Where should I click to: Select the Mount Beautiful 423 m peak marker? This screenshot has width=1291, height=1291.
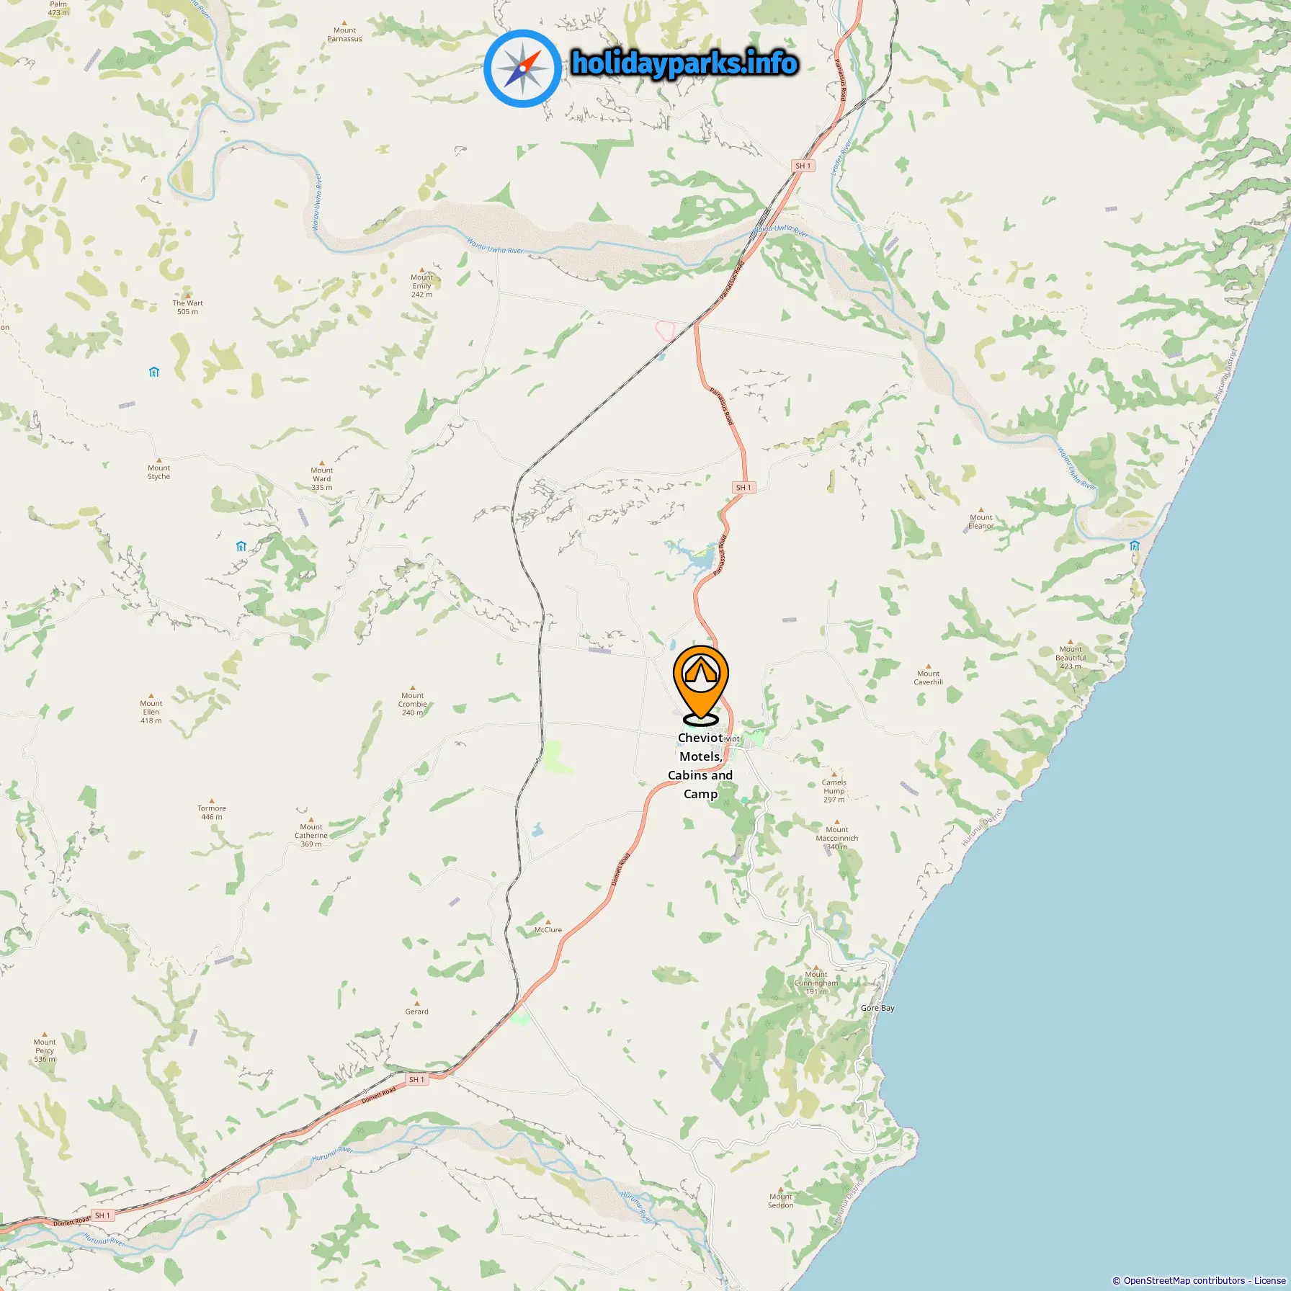(x=1071, y=641)
